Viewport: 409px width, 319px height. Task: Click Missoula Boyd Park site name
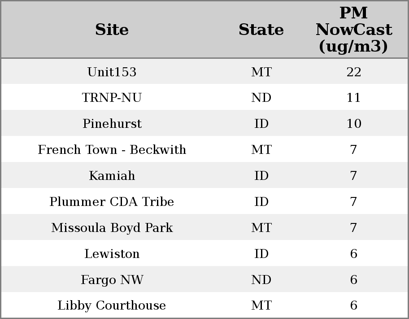(112, 228)
